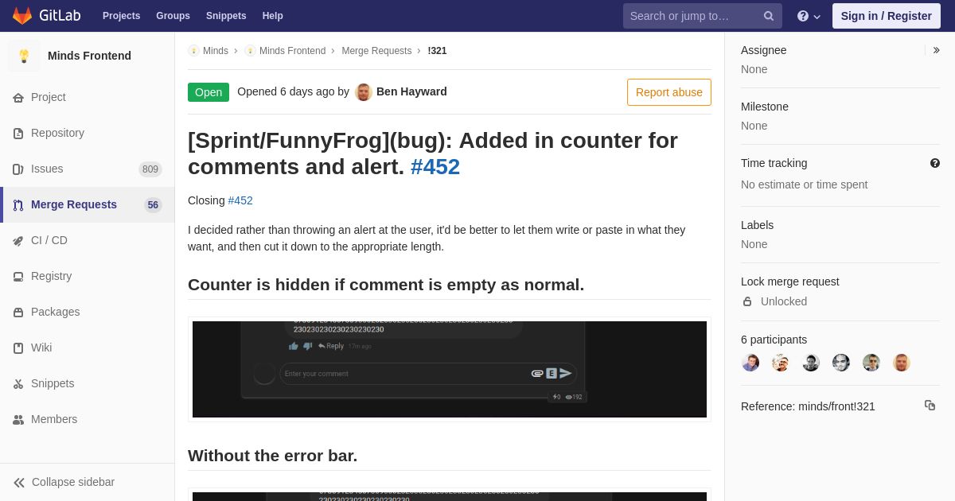Click the CI / CD rocket icon

(18, 241)
